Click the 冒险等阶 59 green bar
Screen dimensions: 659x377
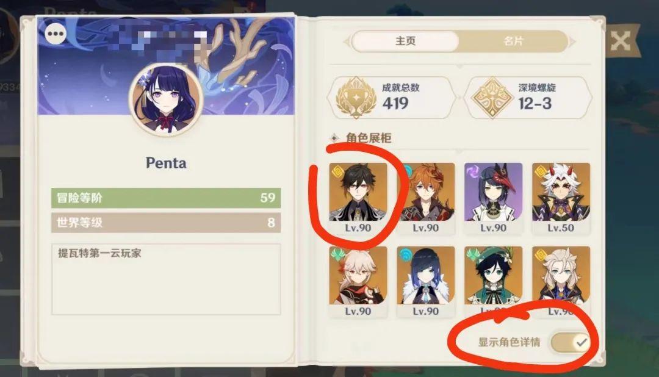166,198
